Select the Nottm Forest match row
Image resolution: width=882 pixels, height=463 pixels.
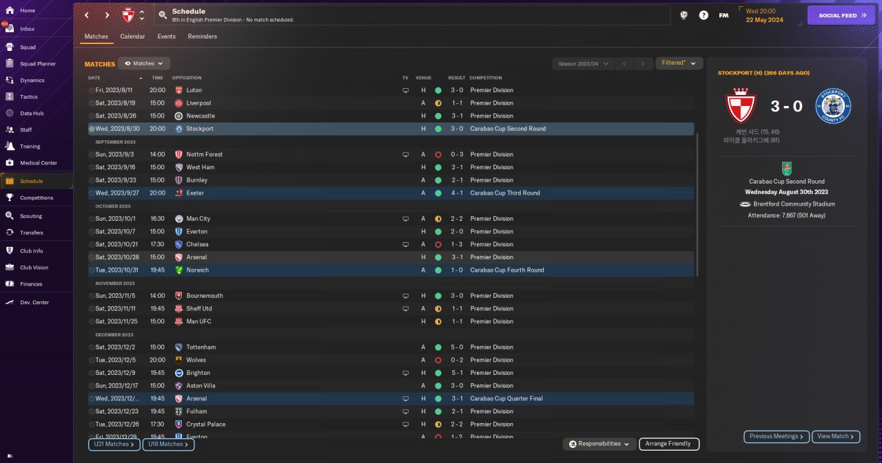pyautogui.click(x=390, y=154)
